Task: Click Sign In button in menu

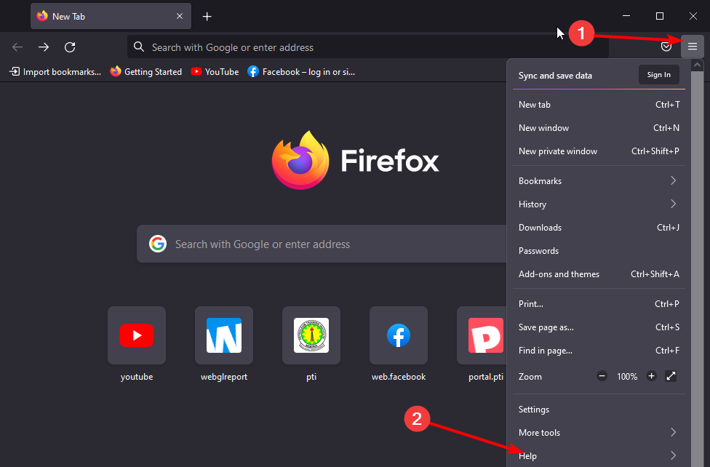Action: (x=658, y=75)
